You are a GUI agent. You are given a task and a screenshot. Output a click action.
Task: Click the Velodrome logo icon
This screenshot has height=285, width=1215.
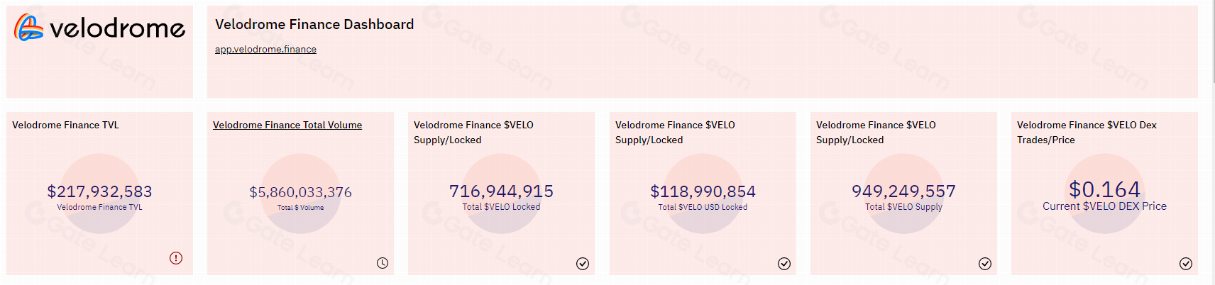point(29,28)
